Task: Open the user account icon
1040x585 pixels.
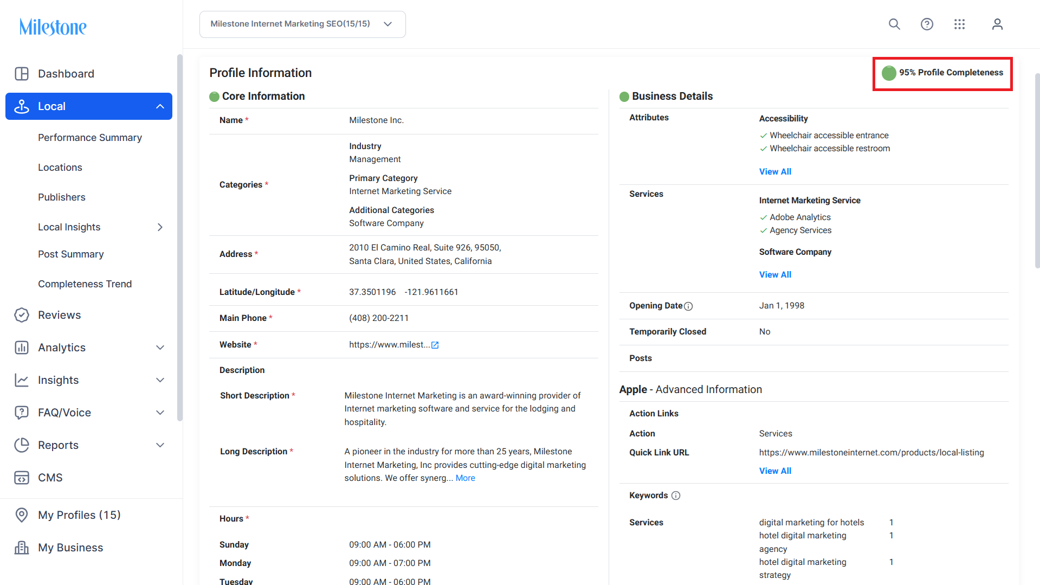Action: 997,24
